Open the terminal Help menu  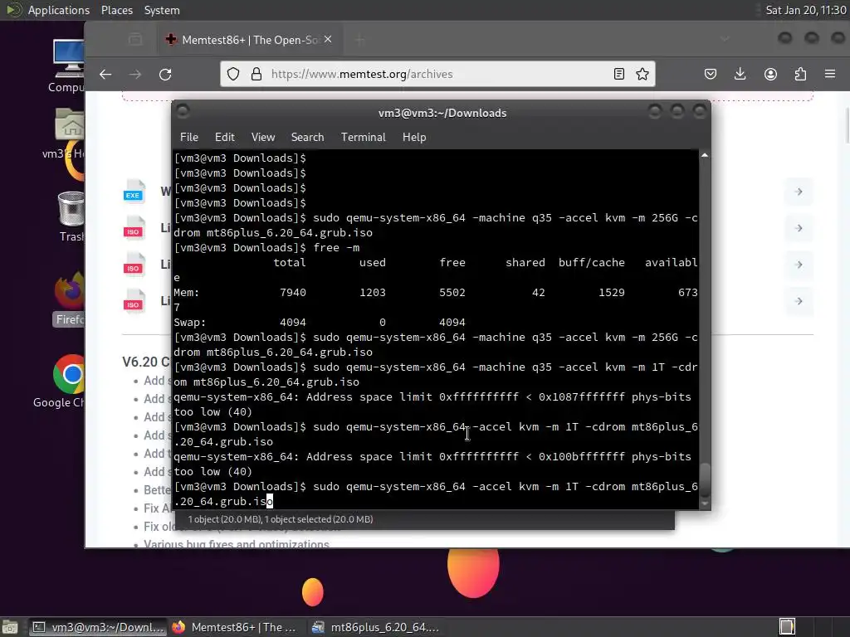pos(414,137)
